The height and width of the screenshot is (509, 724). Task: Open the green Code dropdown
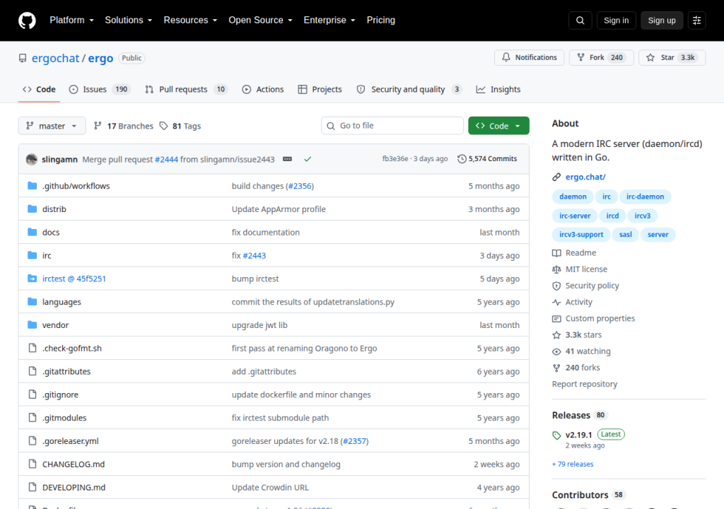pyautogui.click(x=498, y=126)
